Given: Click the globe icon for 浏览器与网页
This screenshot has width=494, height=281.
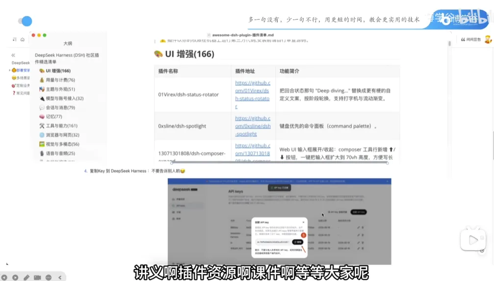Looking at the screenshot, I should 42,135.
